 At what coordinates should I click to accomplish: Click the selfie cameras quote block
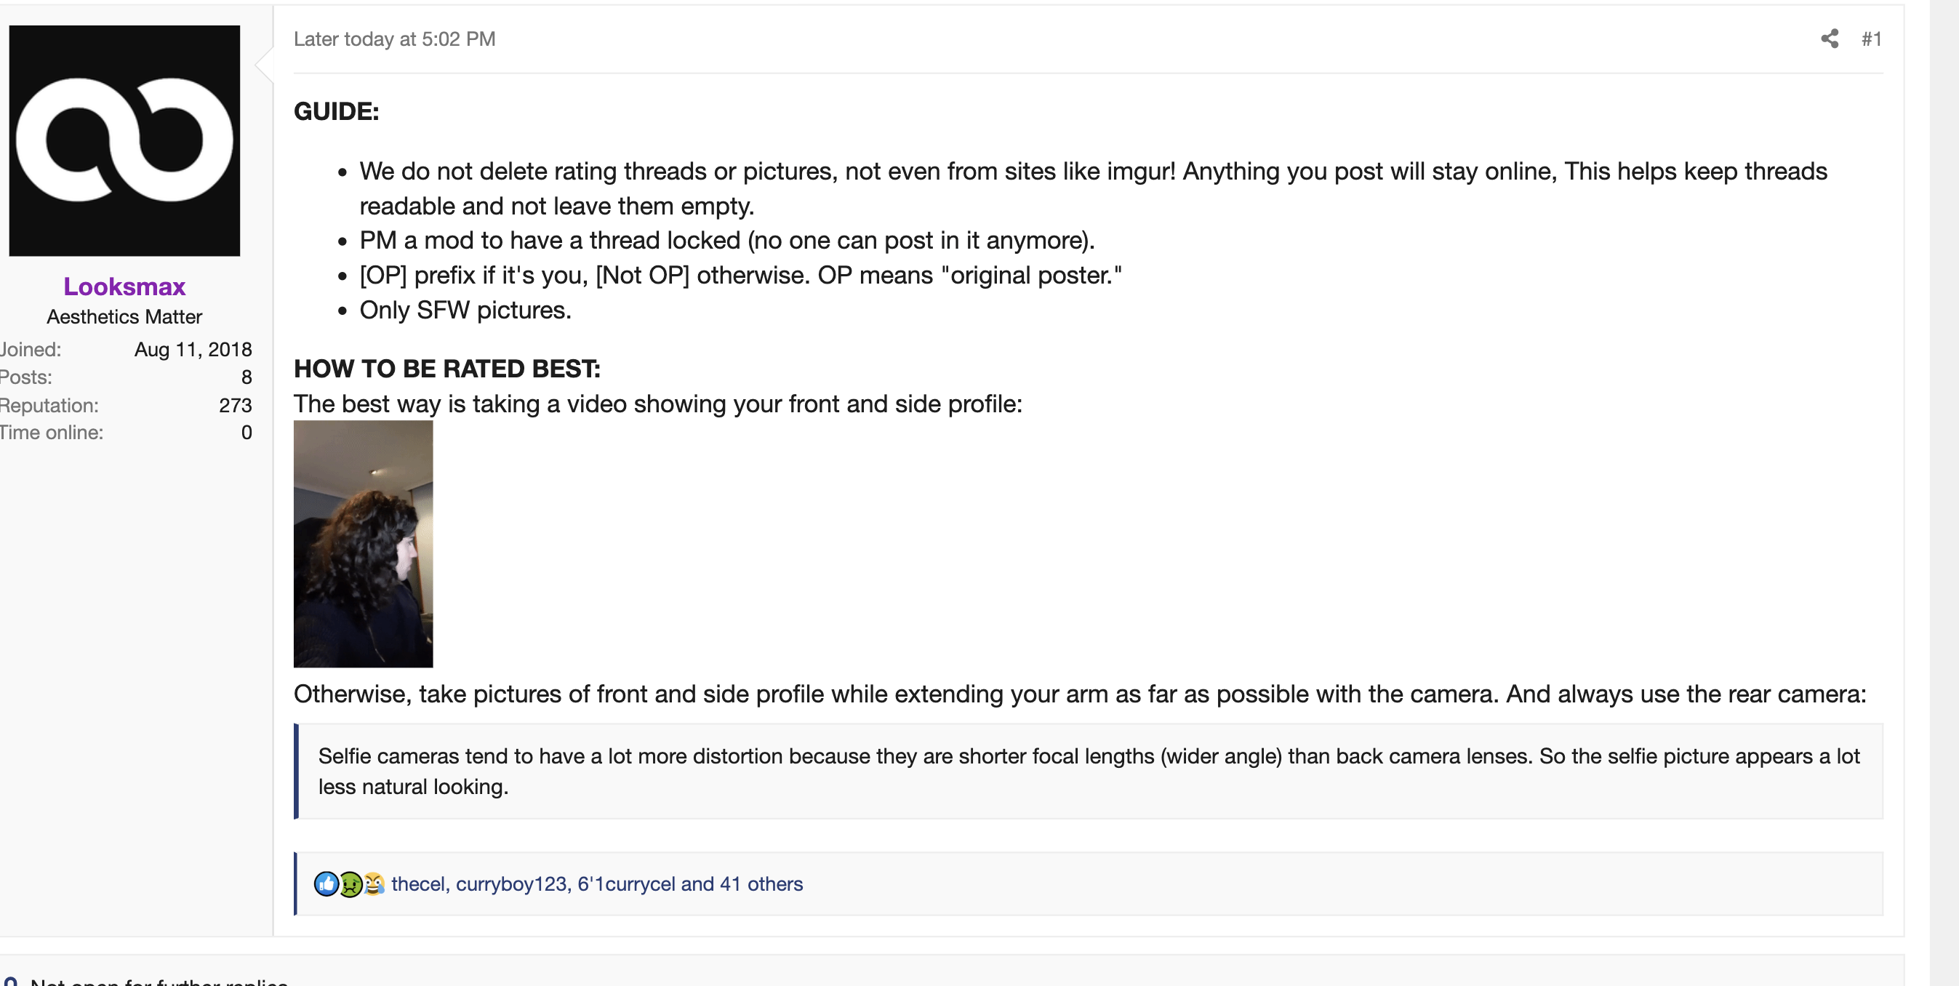pyautogui.click(x=1088, y=771)
